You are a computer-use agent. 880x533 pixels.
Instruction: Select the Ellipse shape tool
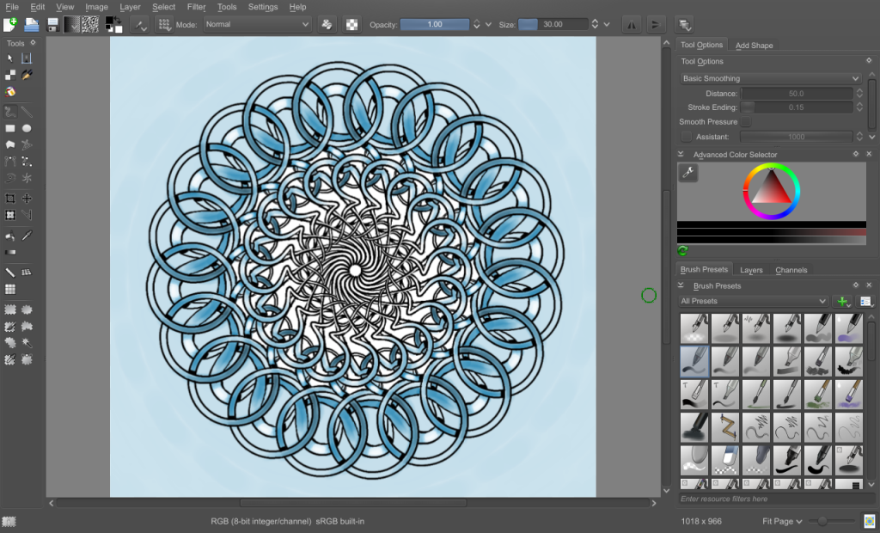pos(27,128)
